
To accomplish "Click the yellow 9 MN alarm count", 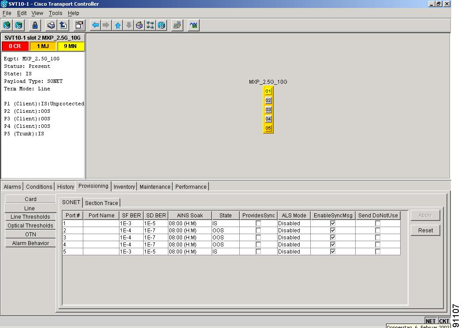I will 71,46.
